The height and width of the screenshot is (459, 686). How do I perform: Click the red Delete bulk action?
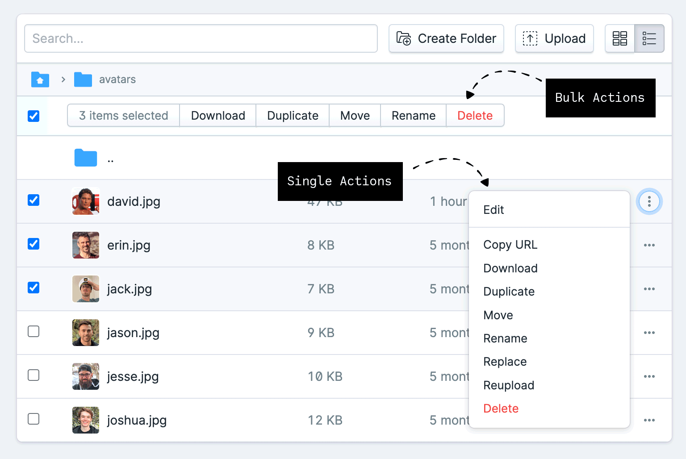[475, 115]
